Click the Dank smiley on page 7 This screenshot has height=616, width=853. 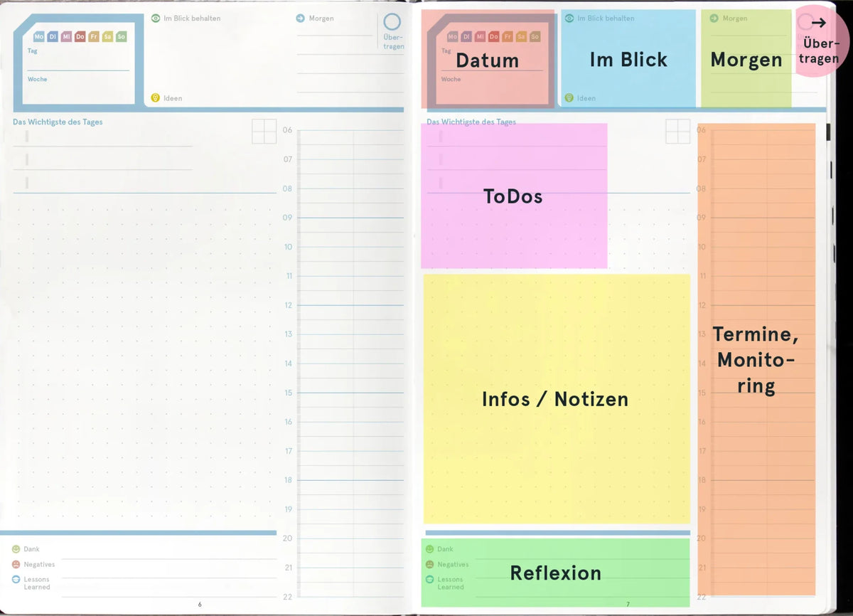429,549
